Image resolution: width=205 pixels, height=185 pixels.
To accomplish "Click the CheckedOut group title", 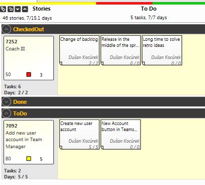I will click(29, 29).
